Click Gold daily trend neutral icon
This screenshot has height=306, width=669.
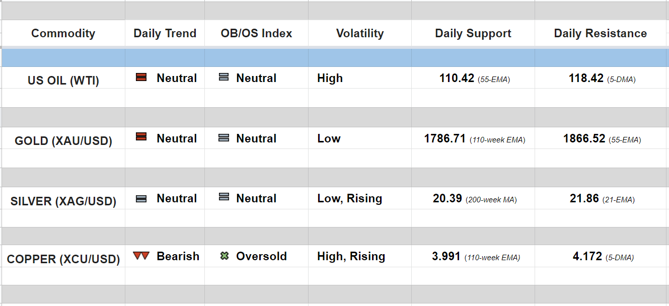(141, 137)
